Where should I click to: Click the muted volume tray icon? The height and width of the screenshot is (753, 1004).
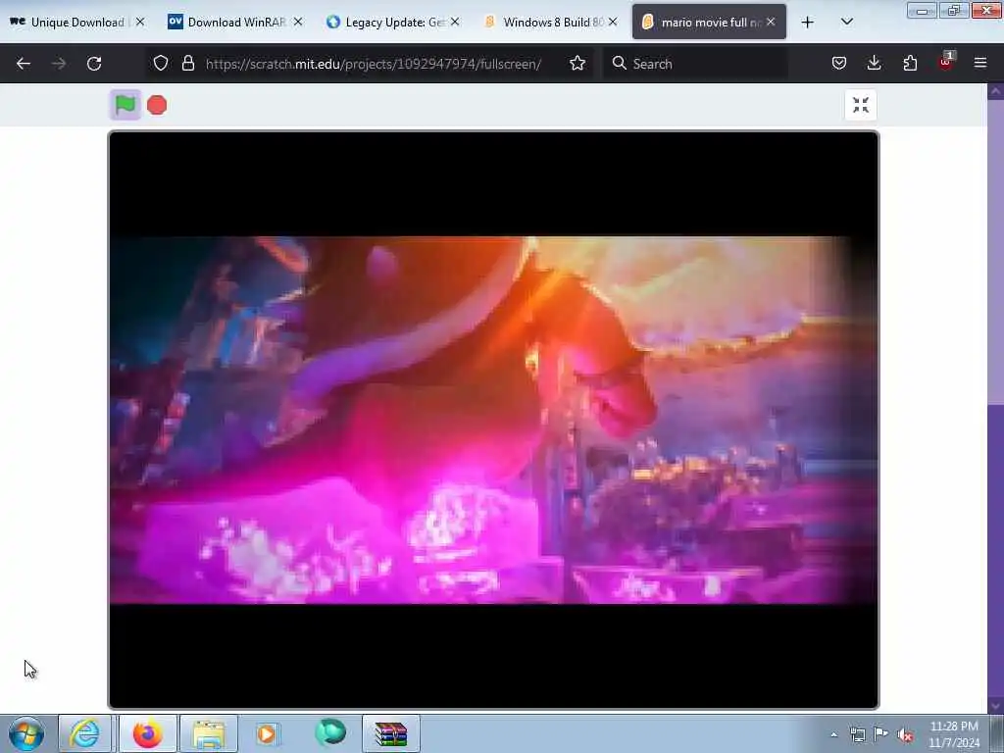[905, 734]
